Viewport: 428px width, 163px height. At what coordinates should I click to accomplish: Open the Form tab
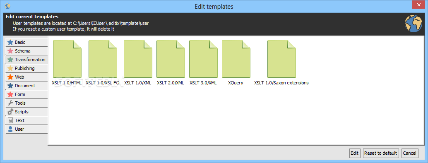click(x=26, y=94)
